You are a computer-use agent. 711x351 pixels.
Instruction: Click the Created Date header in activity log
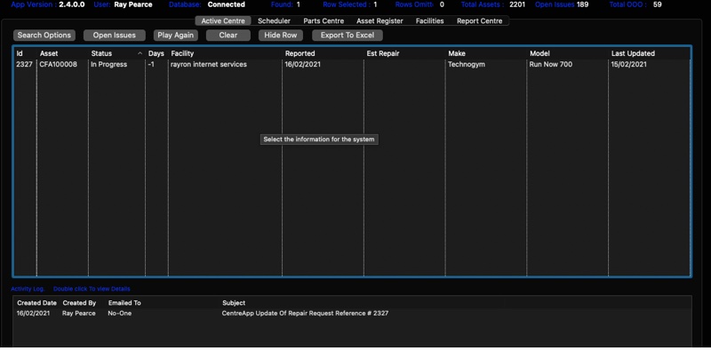(x=36, y=303)
